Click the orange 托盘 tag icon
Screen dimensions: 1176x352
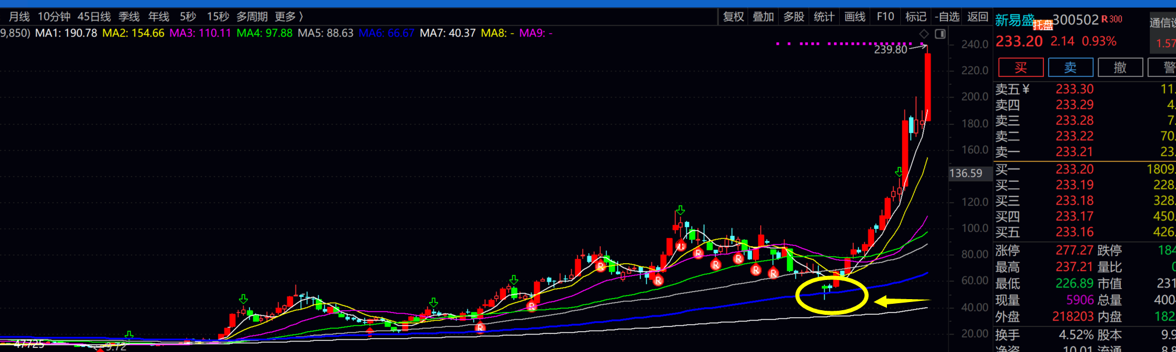(1042, 25)
